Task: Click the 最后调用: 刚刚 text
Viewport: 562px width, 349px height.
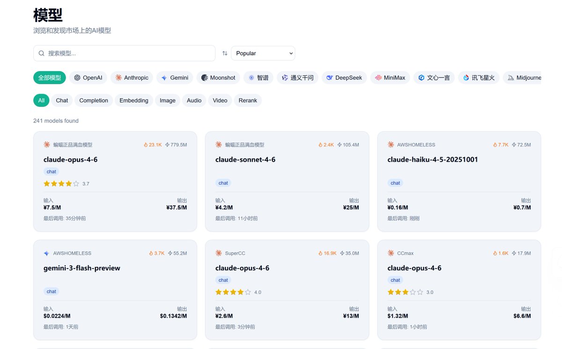Action: click(404, 218)
